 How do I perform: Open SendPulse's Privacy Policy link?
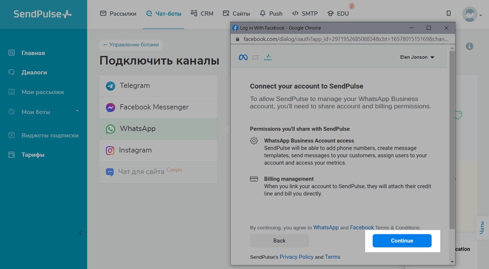pos(296,257)
